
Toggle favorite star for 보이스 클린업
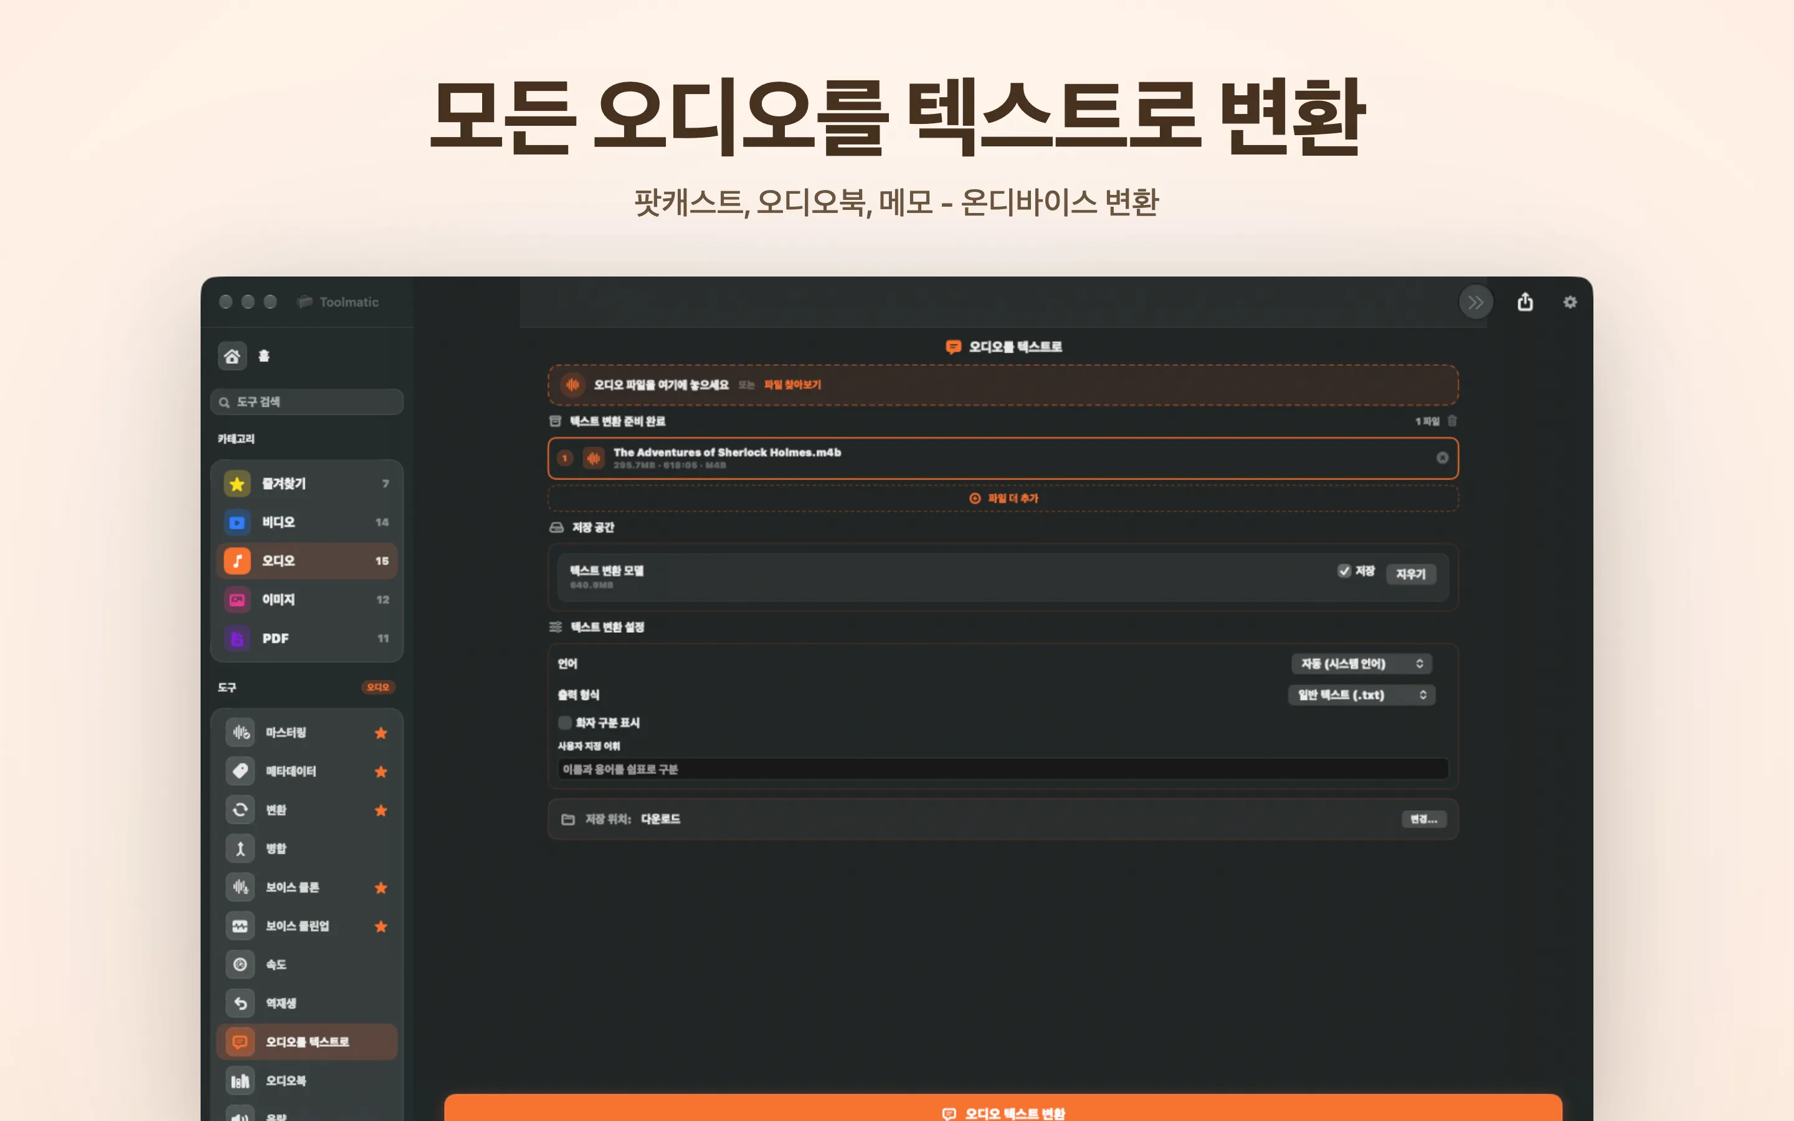coord(381,926)
